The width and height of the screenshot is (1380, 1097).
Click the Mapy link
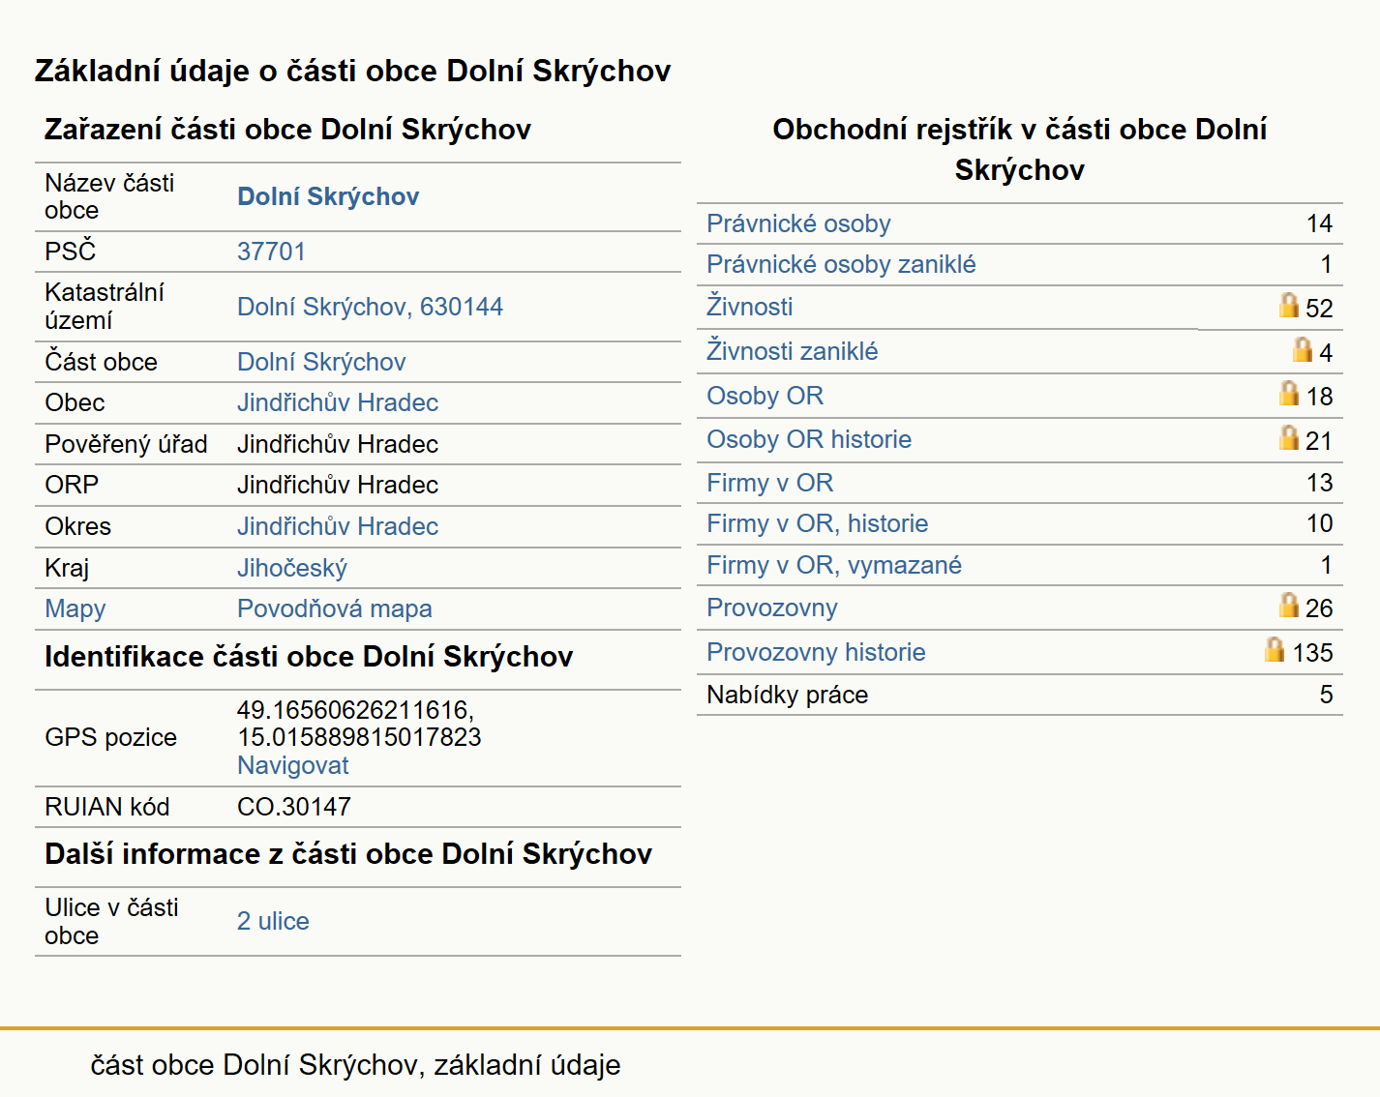(x=75, y=608)
